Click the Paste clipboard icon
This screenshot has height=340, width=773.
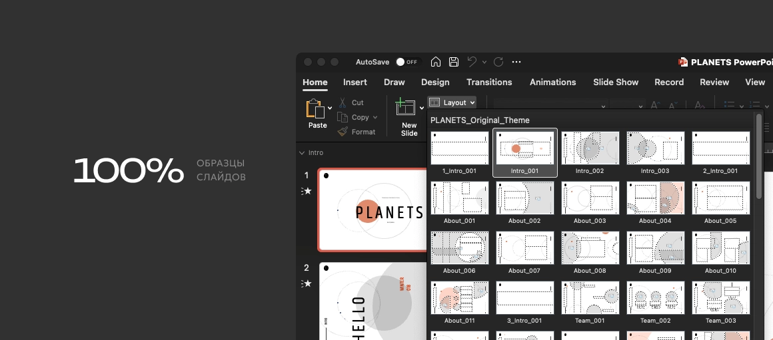[315, 109]
